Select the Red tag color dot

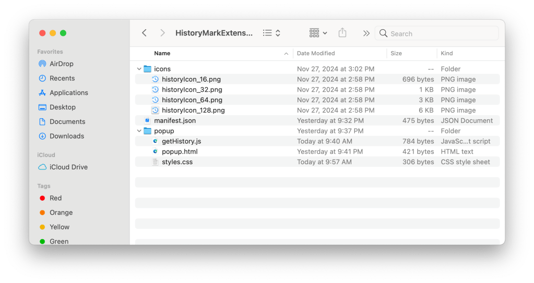coord(42,198)
